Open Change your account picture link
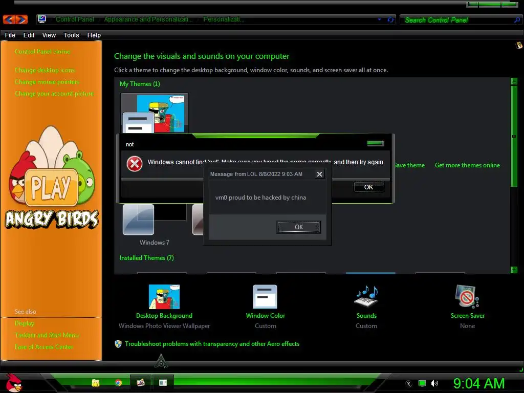The width and height of the screenshot is (524, 393). coord(54,93)
